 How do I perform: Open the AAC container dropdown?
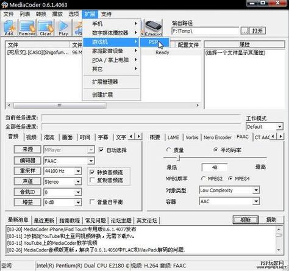click(256, 201)
